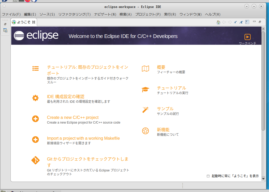Click the window menu dot in title bar
Image resolution: width=269 pixels, height=192 pixels.
(x=4, y=6)
